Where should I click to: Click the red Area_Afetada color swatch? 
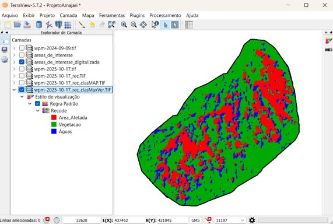tap(54, 117)
